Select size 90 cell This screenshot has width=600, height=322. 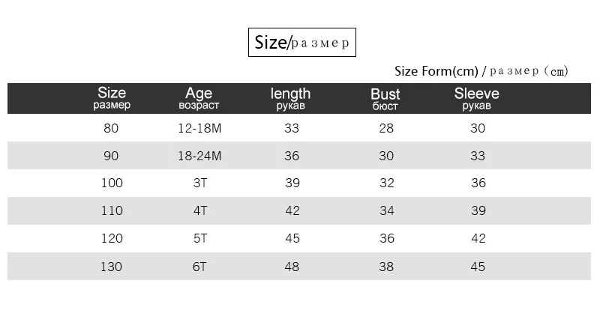coord(112,156)
